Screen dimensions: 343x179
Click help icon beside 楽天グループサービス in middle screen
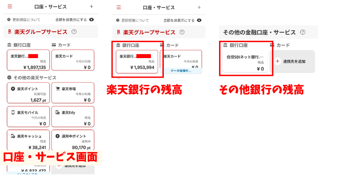182,32
